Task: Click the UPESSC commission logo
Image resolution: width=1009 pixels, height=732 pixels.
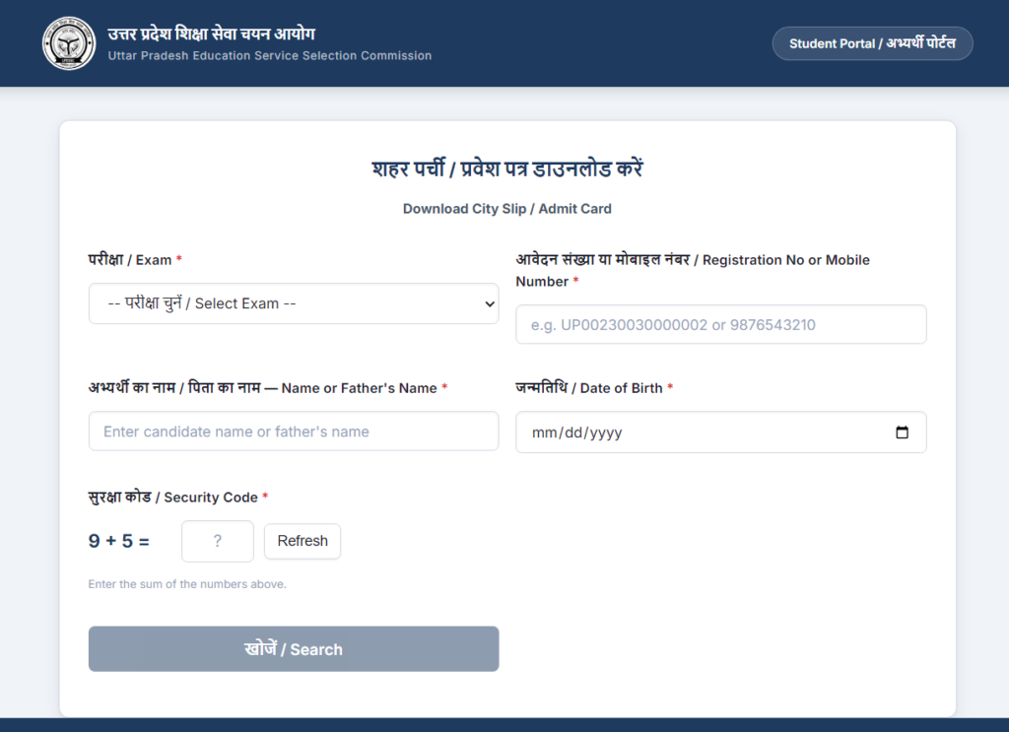Action: coord(68,43)
